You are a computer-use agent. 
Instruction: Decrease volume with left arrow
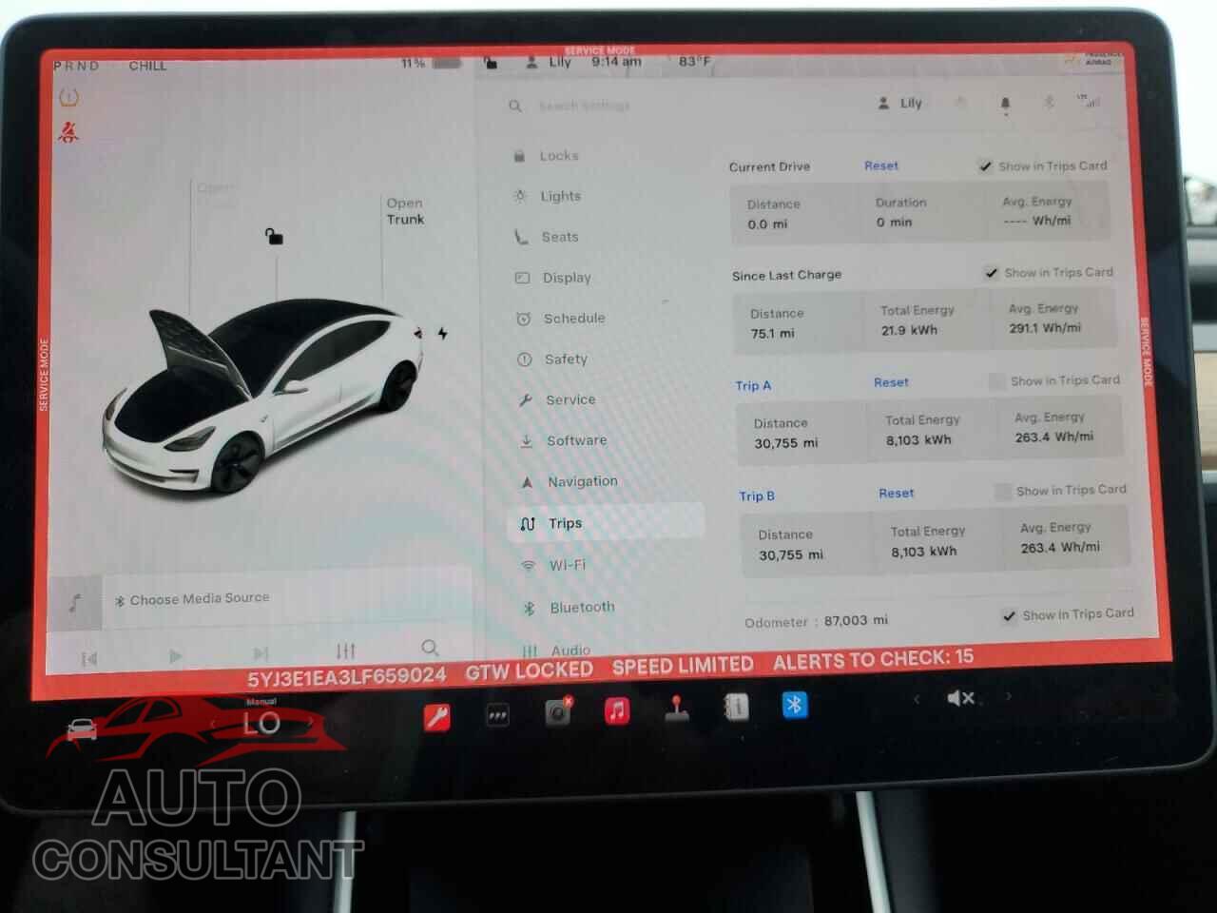[x=917, y=699]
